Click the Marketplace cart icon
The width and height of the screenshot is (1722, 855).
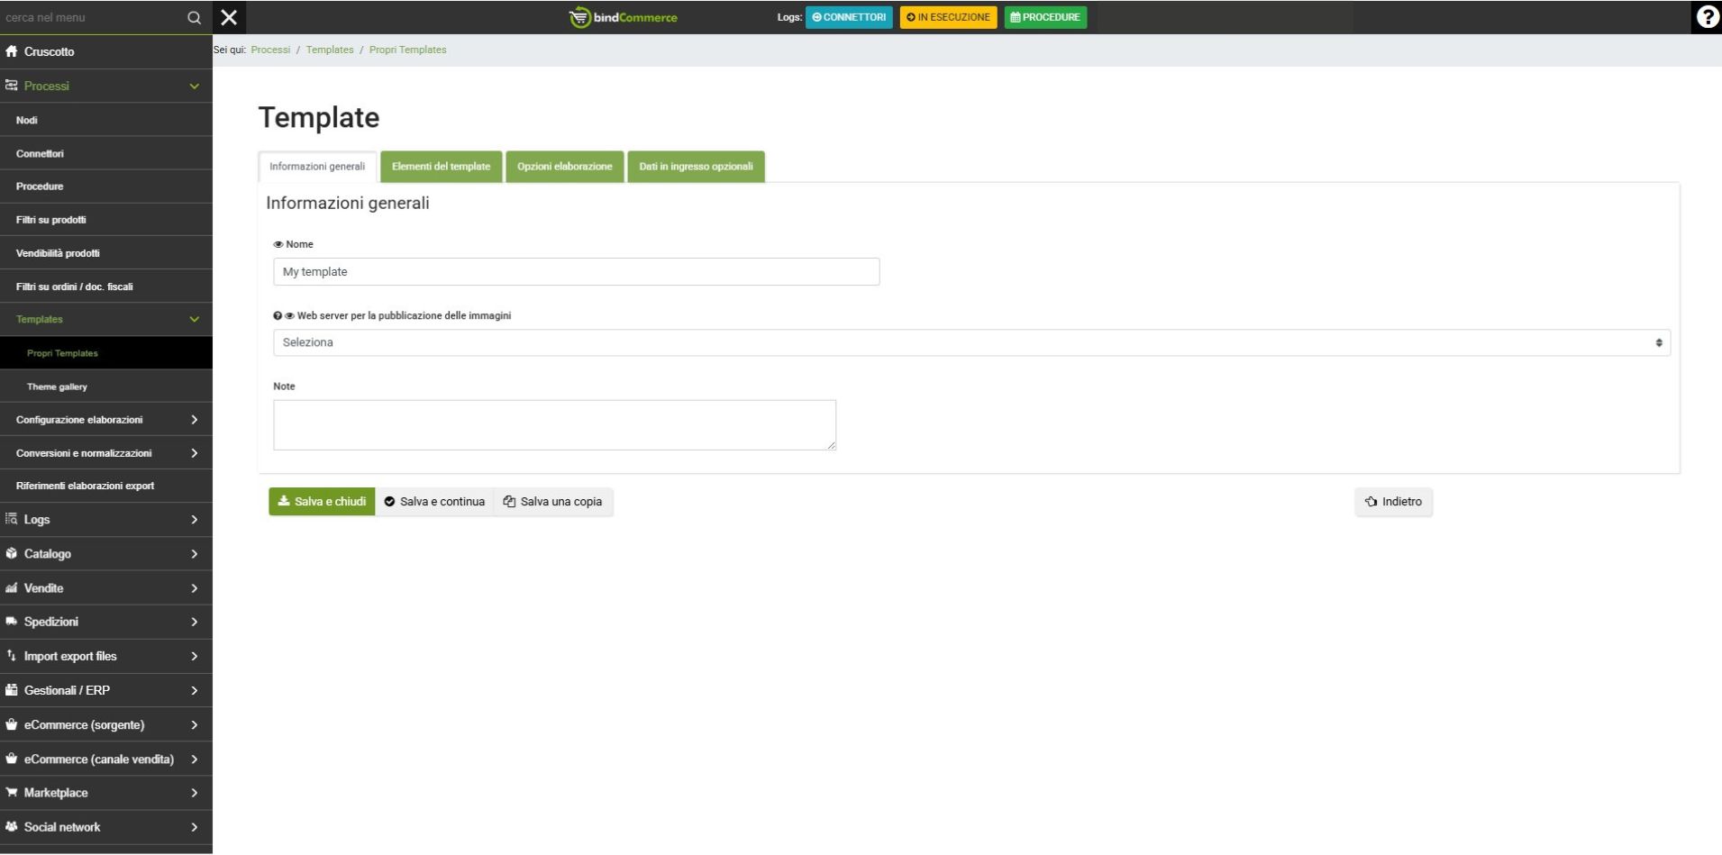pyautogui.click(x=12, y=793)
